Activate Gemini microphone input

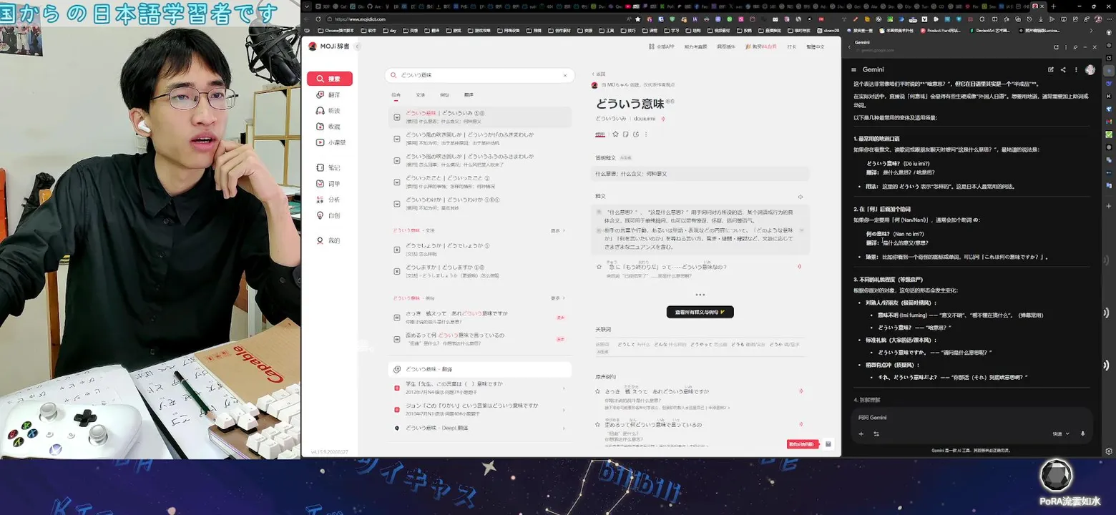click(x=1082, y=433)
